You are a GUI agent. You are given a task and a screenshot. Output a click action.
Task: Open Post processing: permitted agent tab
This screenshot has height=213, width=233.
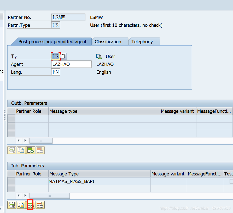click(x=52, y=42)
